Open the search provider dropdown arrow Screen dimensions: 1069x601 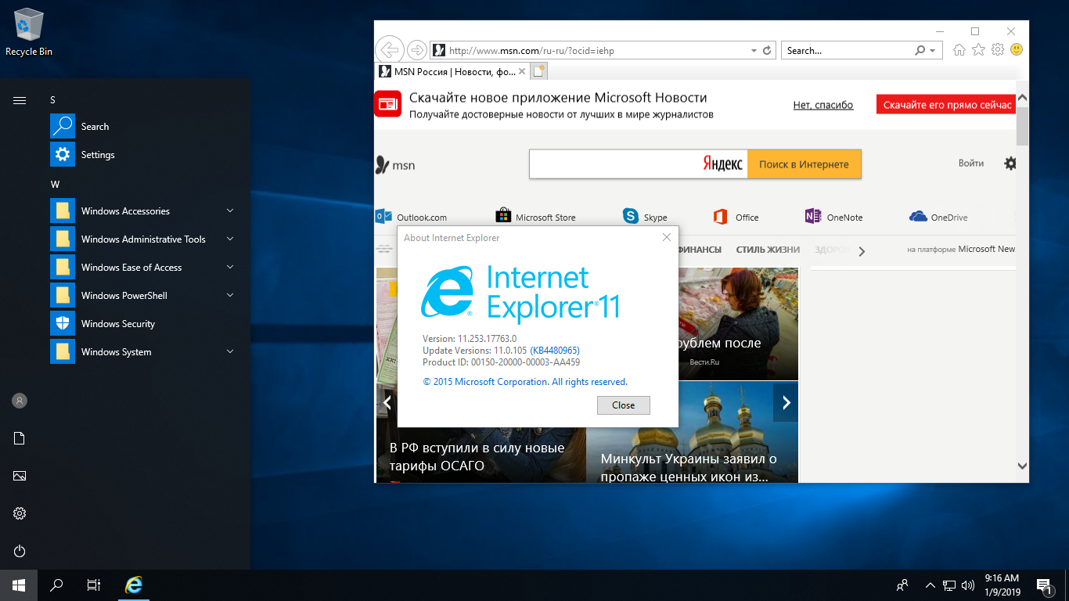932,51
